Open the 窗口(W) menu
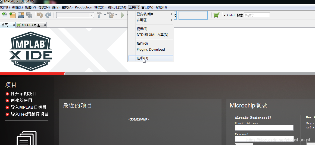This screenshot has width=315, height=145. tap(147, 7)
